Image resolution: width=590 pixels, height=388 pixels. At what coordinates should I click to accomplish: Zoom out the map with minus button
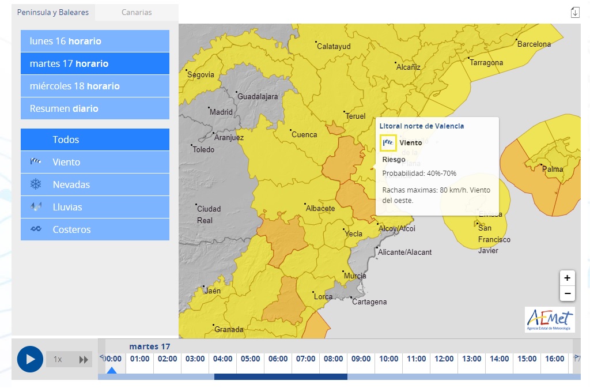567,293
